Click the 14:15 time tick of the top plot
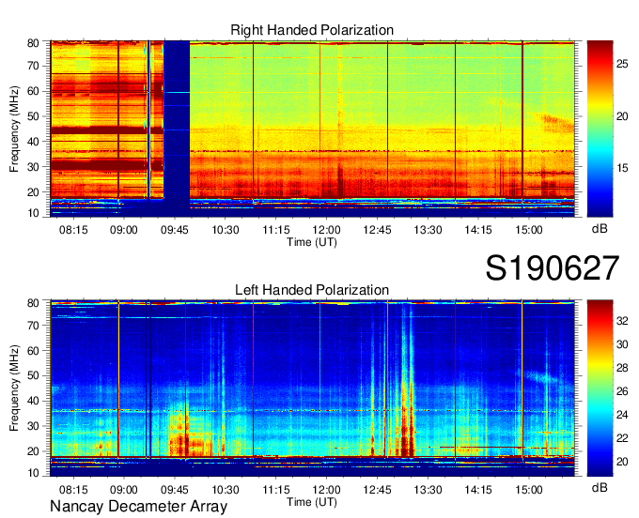This screenshot has height=518, width=639. (478, 230)
